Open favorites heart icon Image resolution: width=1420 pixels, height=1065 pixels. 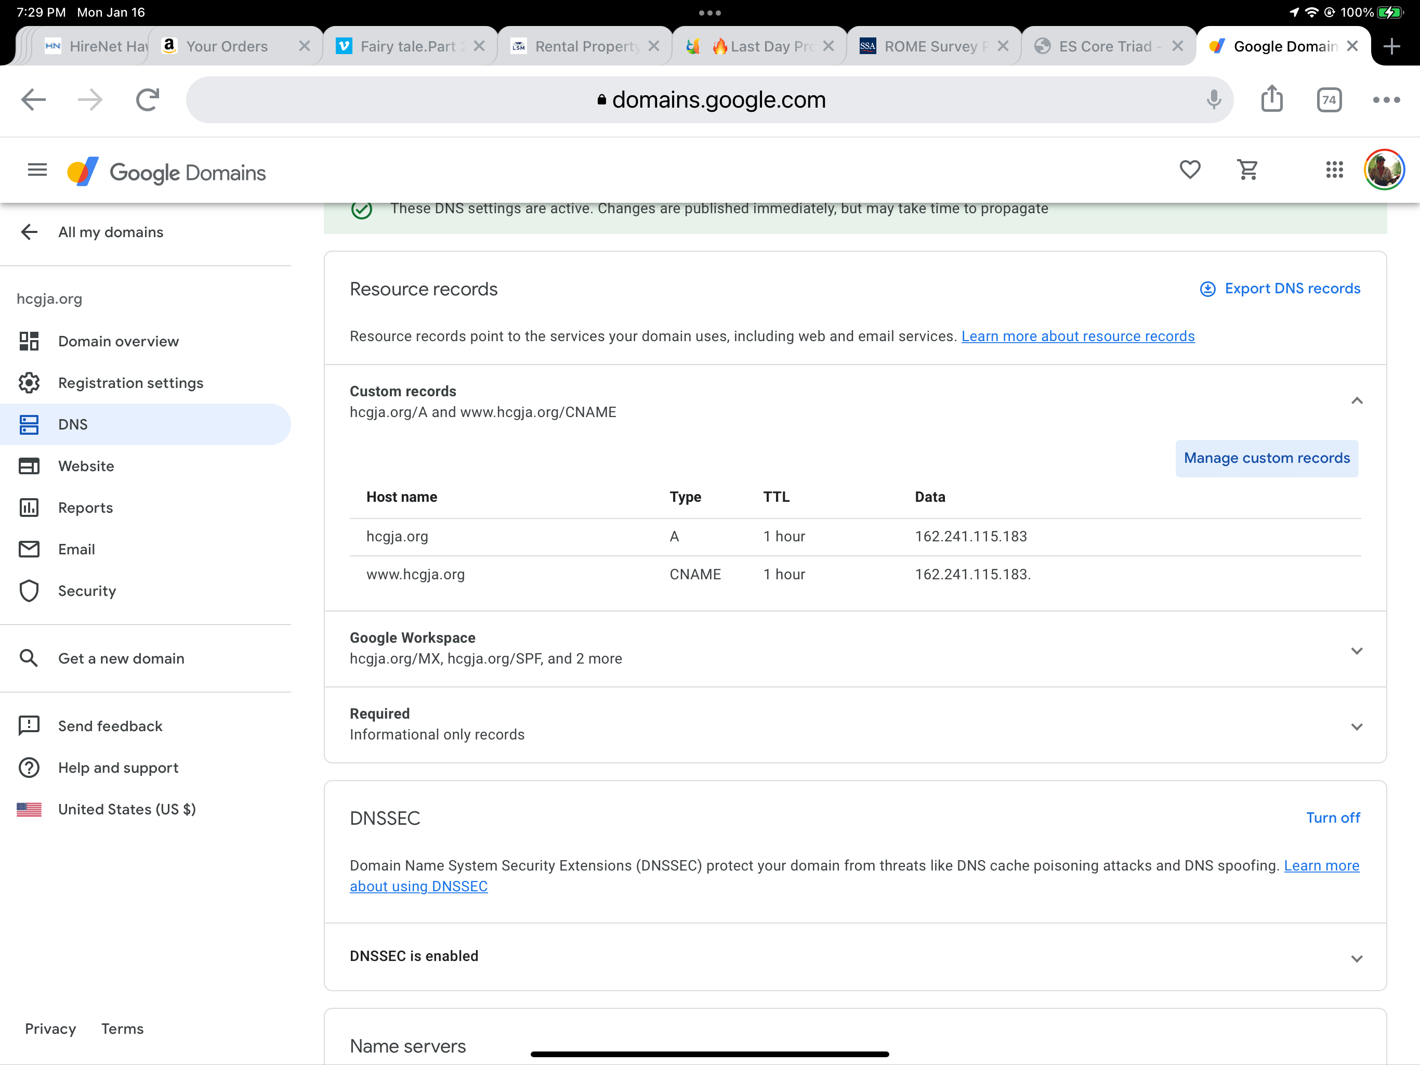[x=1190, y=170]
